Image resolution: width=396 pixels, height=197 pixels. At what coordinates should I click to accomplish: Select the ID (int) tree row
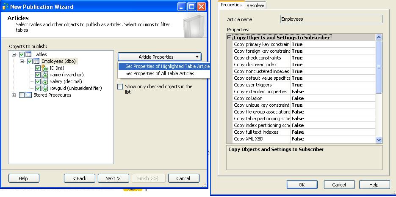pyautogui.click(x=57, y=68)
